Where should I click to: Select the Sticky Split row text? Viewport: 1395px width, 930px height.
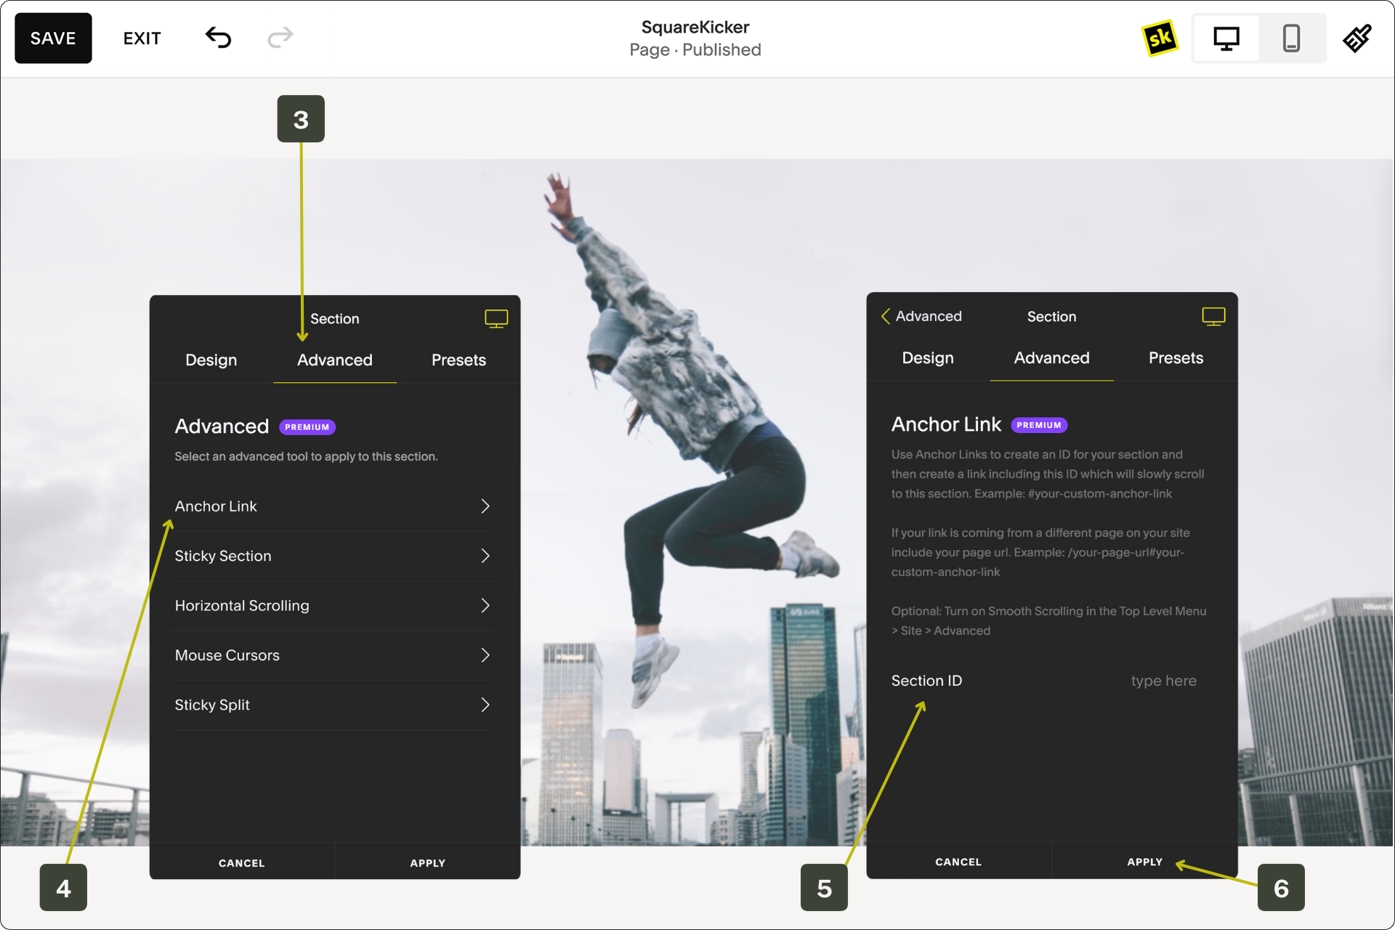[212, 705]
